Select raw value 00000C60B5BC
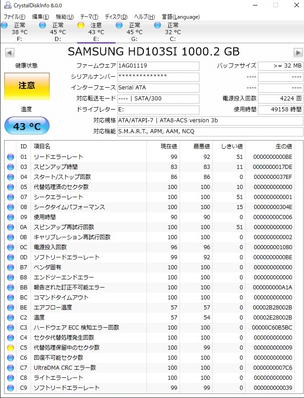The width and height of the screenshot is (304, 398). [x=272, y=327]
